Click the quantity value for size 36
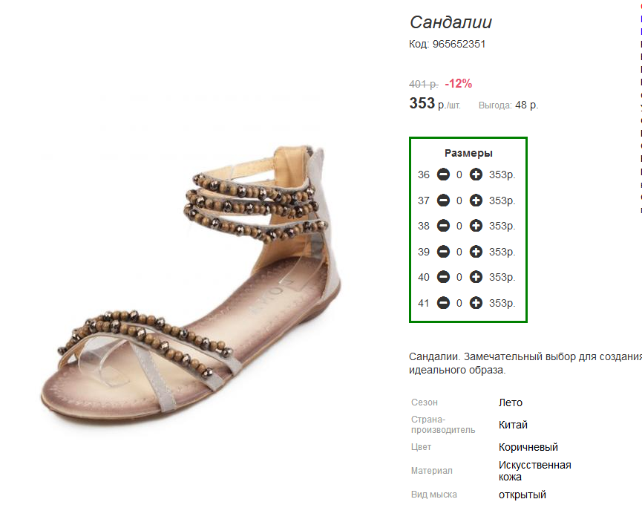 459,175
